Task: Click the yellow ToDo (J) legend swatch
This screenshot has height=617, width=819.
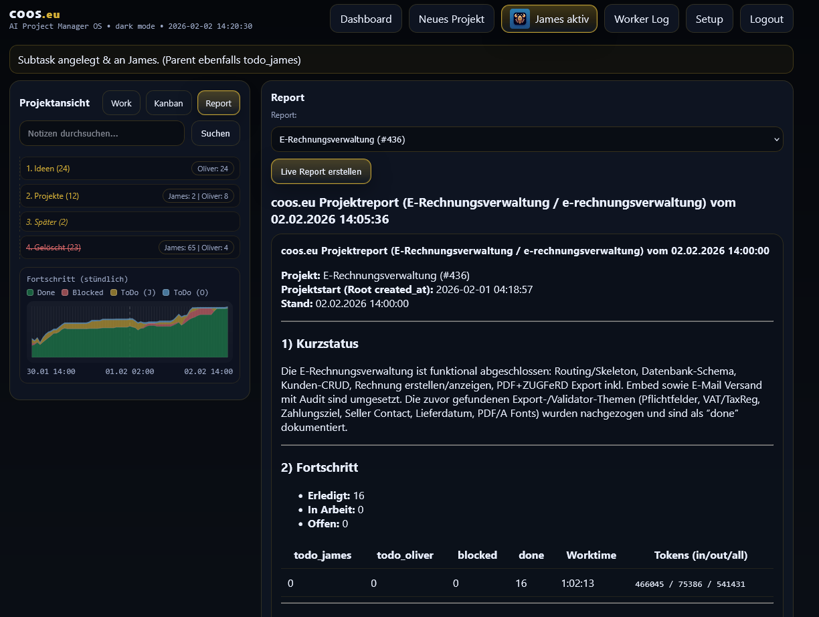Action: 114,292
